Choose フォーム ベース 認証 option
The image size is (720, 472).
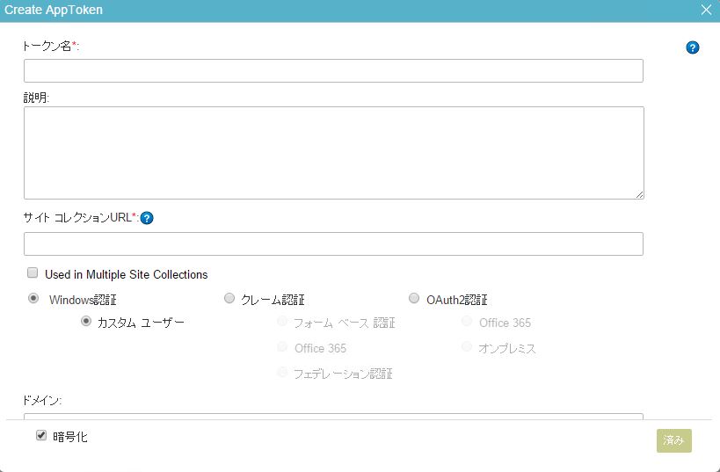pyautogui.click(x=282, y=321)
